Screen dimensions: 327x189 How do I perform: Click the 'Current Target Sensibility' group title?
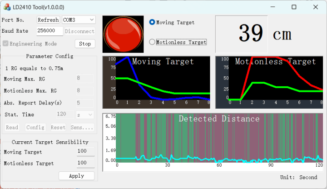[50, 142]
